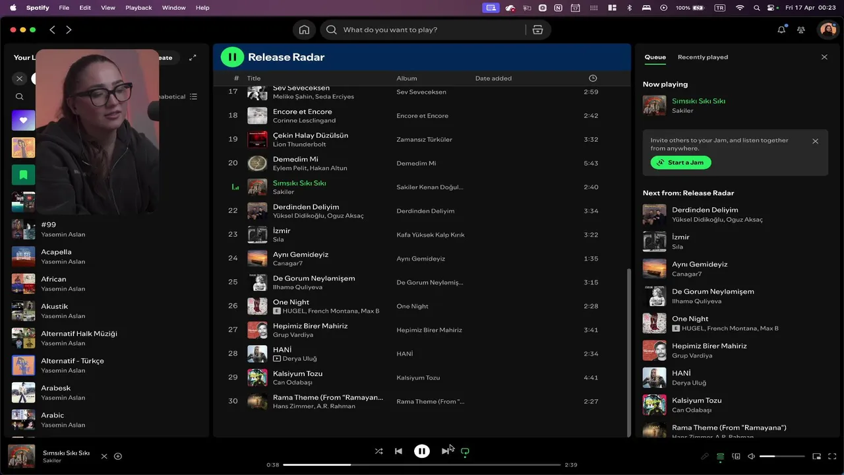844x475 pixels.
Task: Sort tracks by duration clock icon
Action: tap(593, 78)
